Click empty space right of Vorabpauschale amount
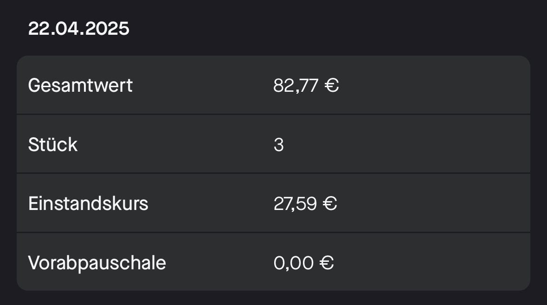 coord(432,262)
